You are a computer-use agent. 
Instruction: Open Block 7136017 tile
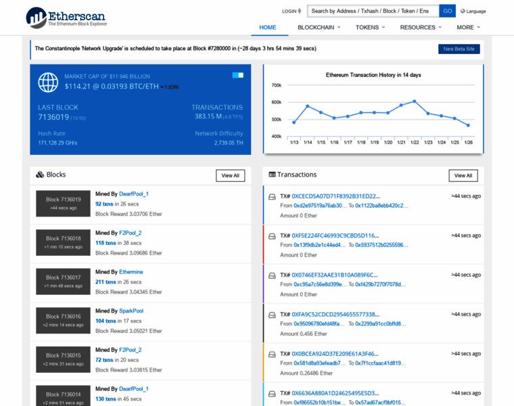pos(64,281)
